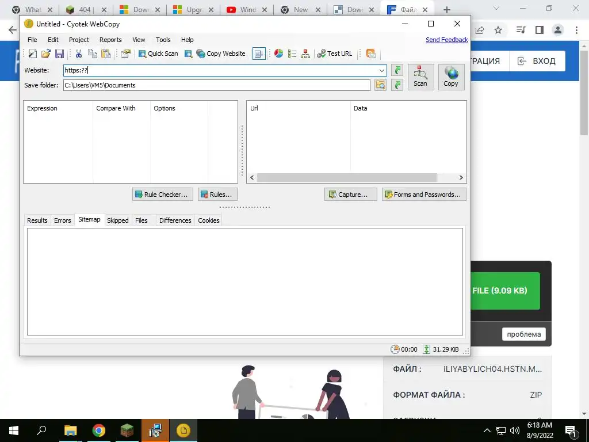Switch to the Differences tab
The height and width of the screenshot is (442, 589).
[175, 220]
